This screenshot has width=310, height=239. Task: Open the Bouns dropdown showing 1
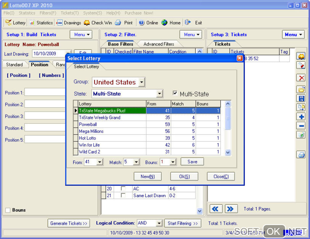click(173, 162)
